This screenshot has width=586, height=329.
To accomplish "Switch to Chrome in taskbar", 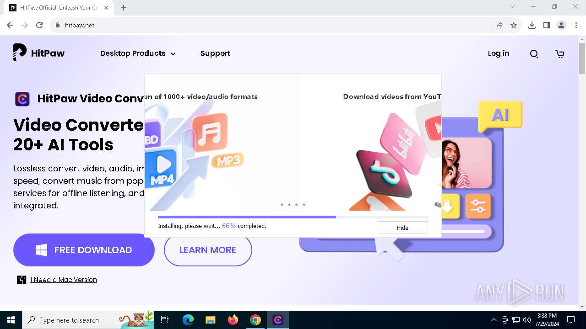I will click(255, 320).
